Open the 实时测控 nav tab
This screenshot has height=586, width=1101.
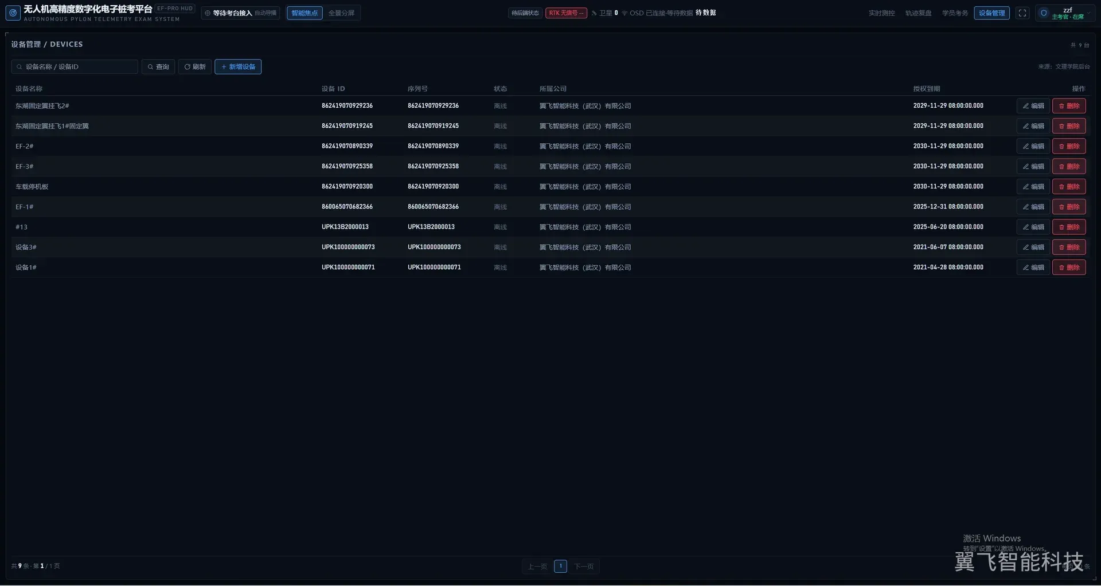(881, 13)
